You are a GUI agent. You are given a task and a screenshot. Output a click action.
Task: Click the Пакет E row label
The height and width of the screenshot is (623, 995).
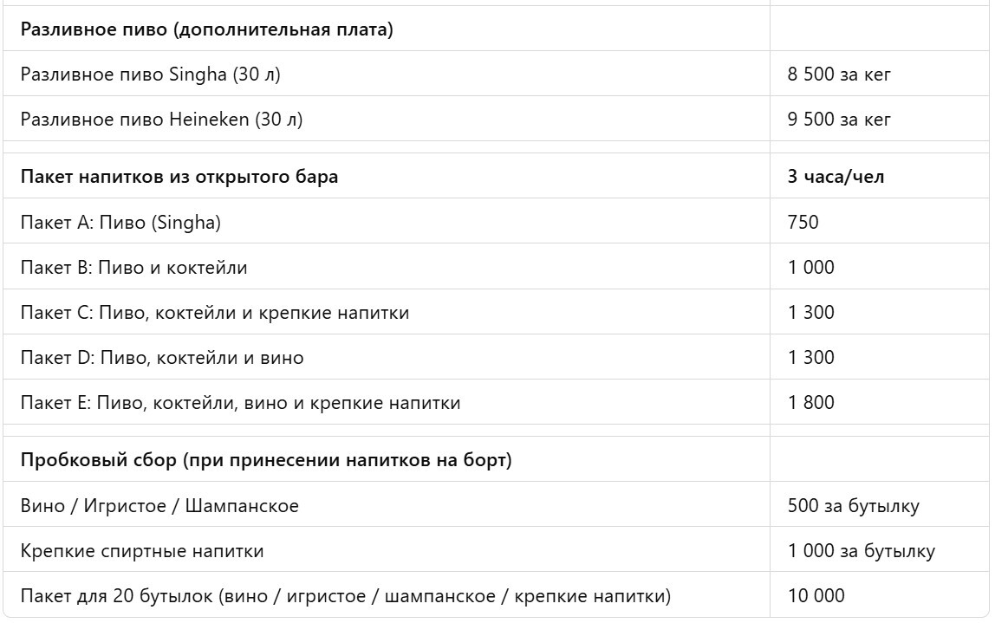[240, 403]
